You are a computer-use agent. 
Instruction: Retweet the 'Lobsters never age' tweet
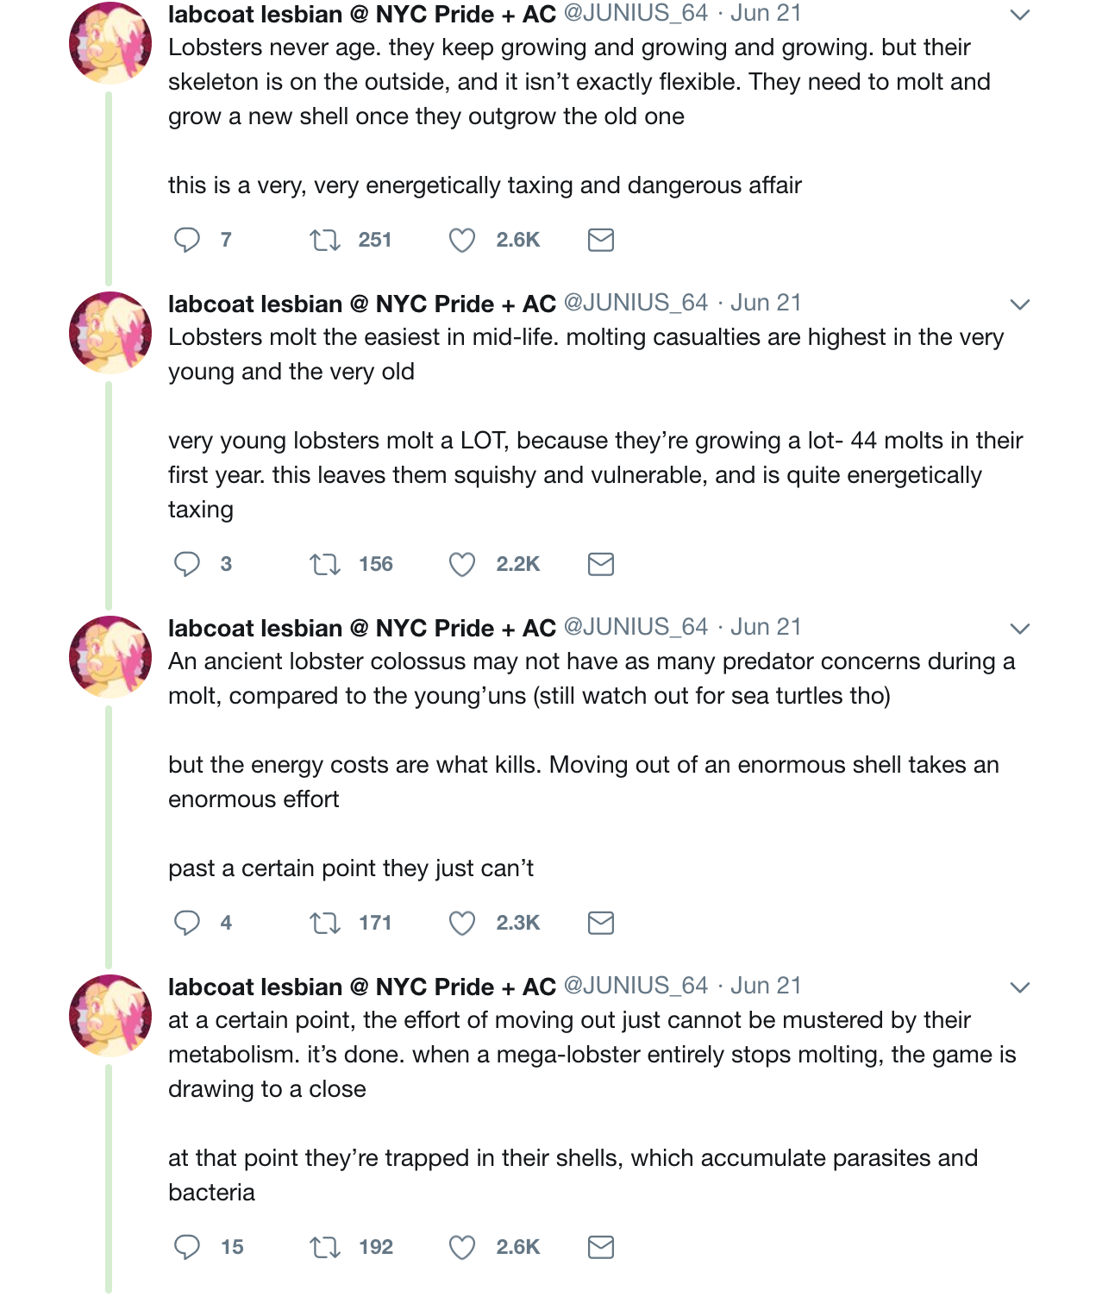tap(325, 240)
